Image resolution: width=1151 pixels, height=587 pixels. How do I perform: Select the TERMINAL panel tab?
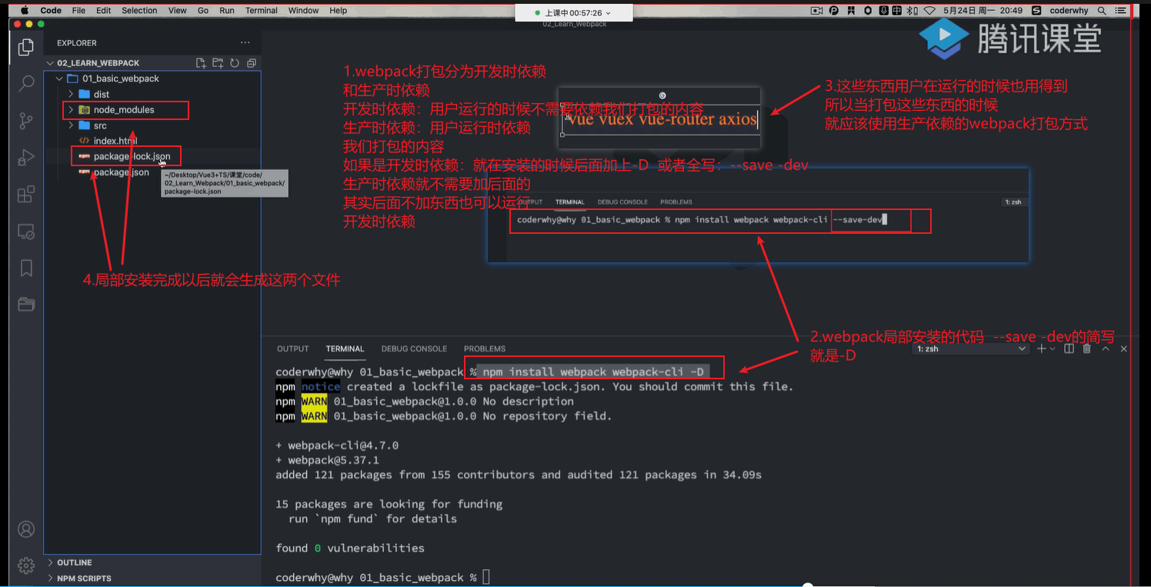tap(345, 349)
